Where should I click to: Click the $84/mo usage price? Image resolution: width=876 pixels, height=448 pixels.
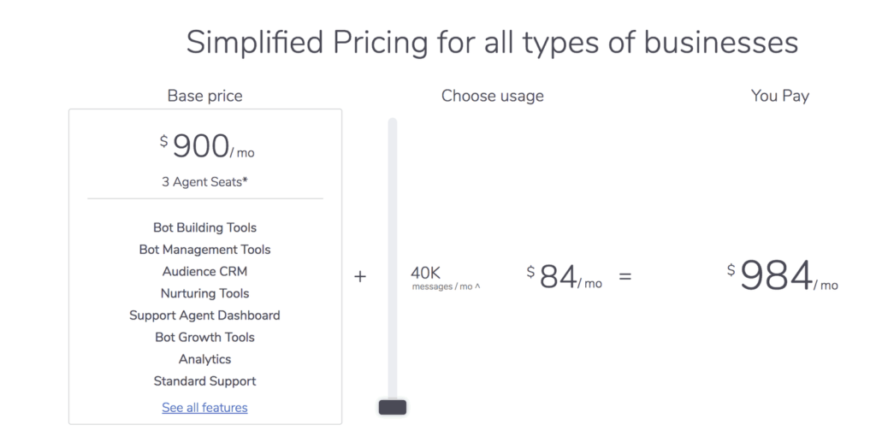click(565, 276)
